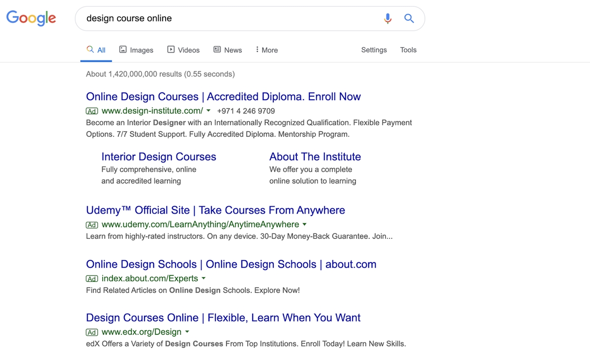Start voice search with the microphone icon
The width and height of the screenshot is (590, 359).
[x=388, y=19]
